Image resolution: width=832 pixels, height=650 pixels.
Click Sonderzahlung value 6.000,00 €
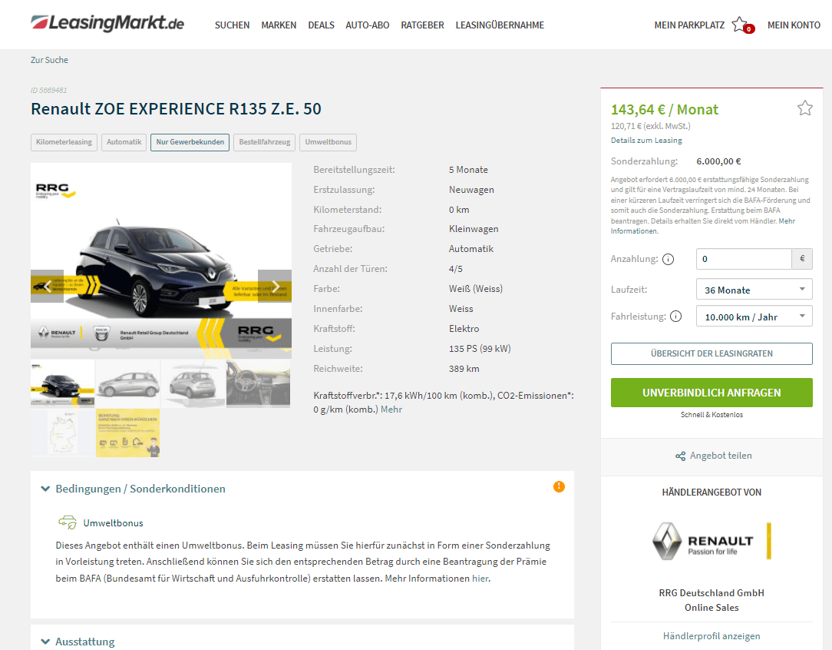(718, 161)
